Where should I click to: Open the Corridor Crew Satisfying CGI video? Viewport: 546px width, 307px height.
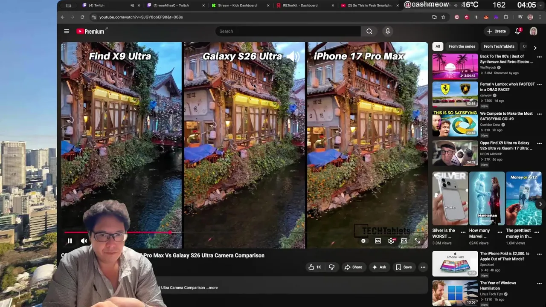[x=455, y=124]
